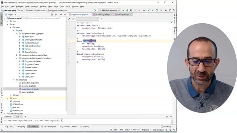Commit changes with the green checkmark icon
Image resolution: width=237 pixels, height=133 pixels.
coord(153,10)
